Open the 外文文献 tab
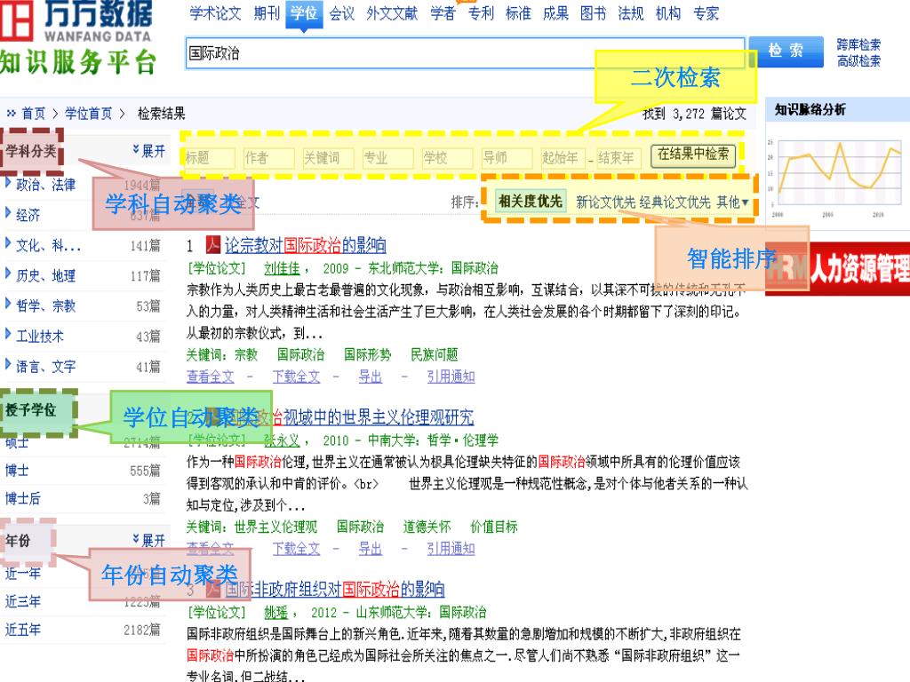 [x=392, y=13]
